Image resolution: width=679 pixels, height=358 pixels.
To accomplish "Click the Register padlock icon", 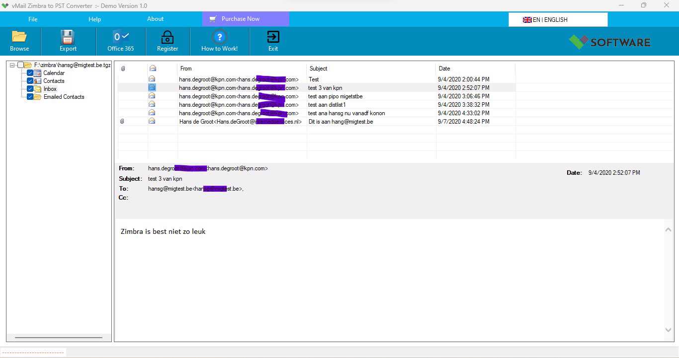I will 168,37.
